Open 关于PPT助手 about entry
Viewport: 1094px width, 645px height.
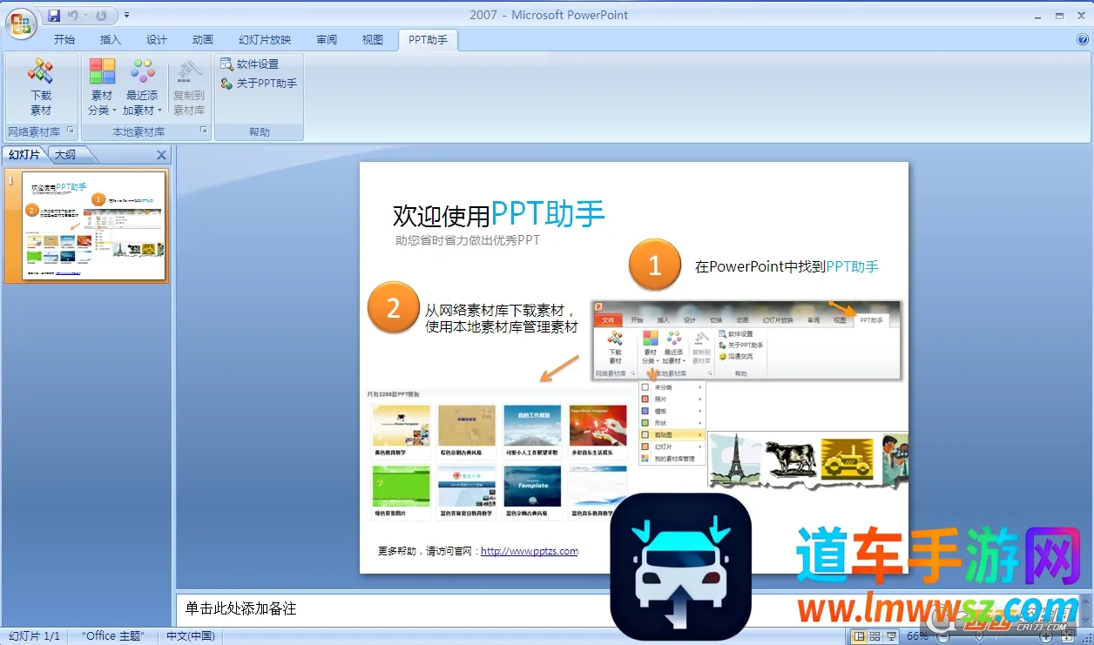tap(259, 84)
